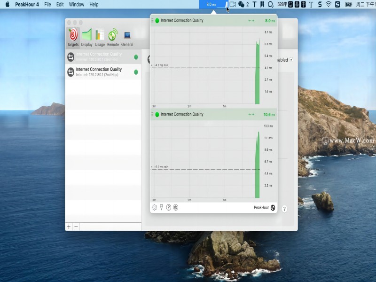Viewport: 376px width, 282px height.
Task: Click the swap-arrows icon of the unhighlighted target row
Action: coord(71,72)
